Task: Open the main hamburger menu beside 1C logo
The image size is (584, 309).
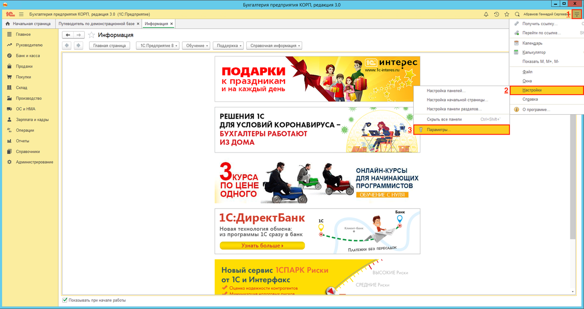Action: point(21,15)
